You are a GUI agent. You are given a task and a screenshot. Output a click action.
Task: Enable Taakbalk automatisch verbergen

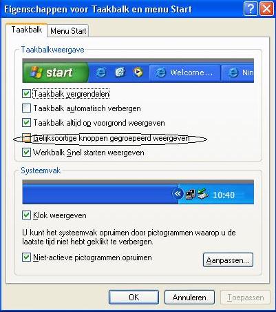click(x=26, y=108)
